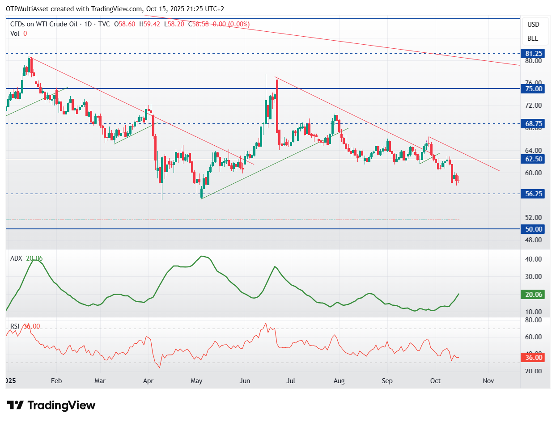This screenshot has height=422, width=556.
Task: Click the CFDs on WTI Crude Oil title
Action: coord(43,24)
